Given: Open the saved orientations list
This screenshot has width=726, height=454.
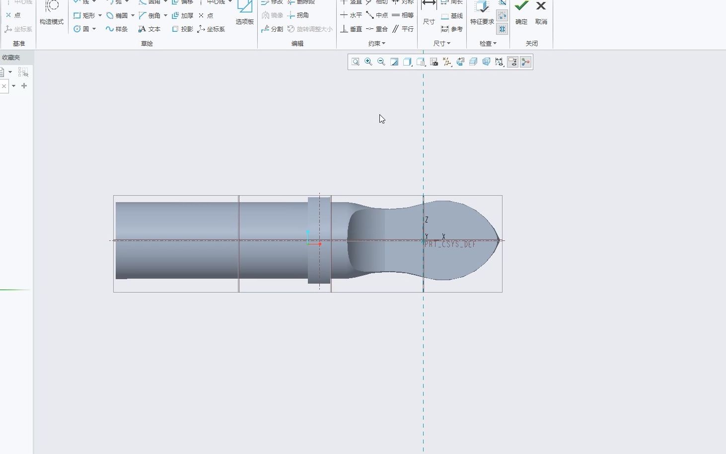Looking at the screenshot, I should (x=421, y=62).
